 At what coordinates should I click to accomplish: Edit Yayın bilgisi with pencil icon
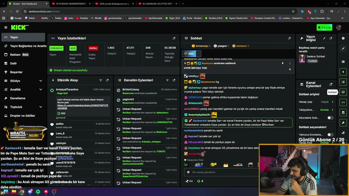pyautogui.click(x=324, y=38)
